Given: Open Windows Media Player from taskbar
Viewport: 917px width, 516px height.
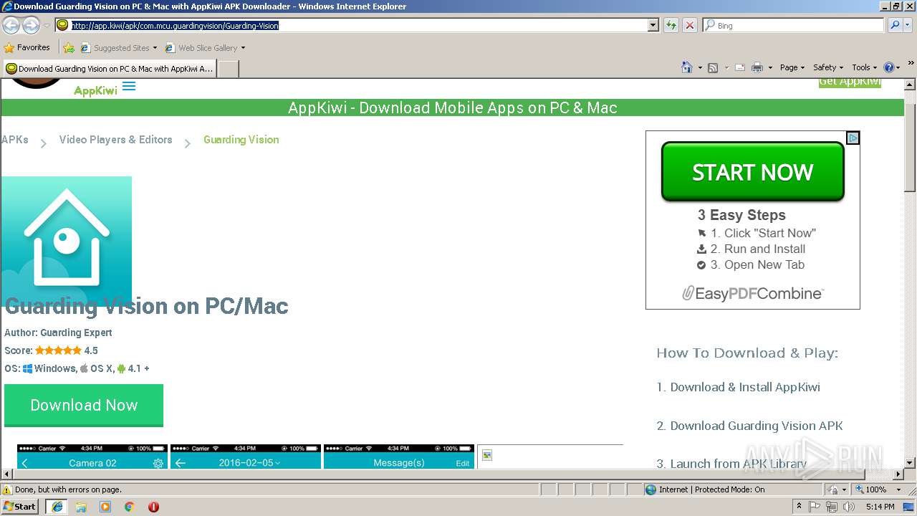Looking at the screenshot, I should [105, 507].
